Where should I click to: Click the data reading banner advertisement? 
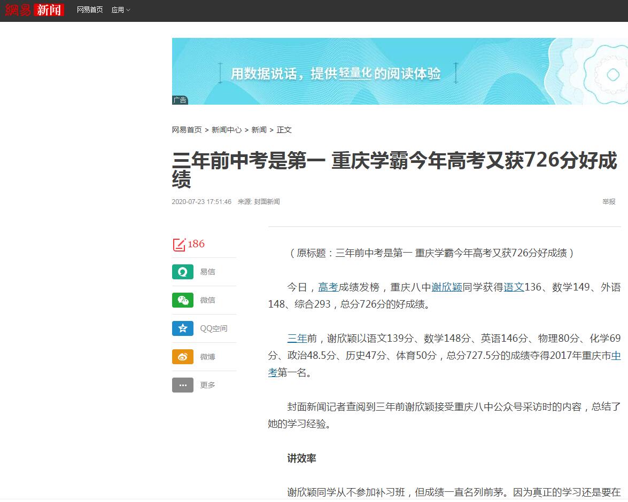(396, 71)
